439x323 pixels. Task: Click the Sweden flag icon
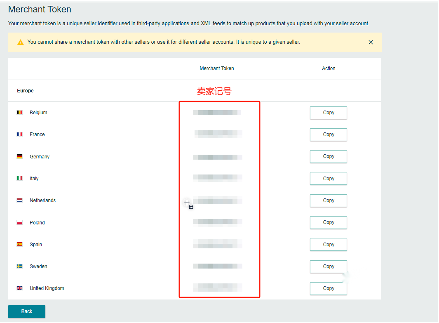tap(20, 266)
